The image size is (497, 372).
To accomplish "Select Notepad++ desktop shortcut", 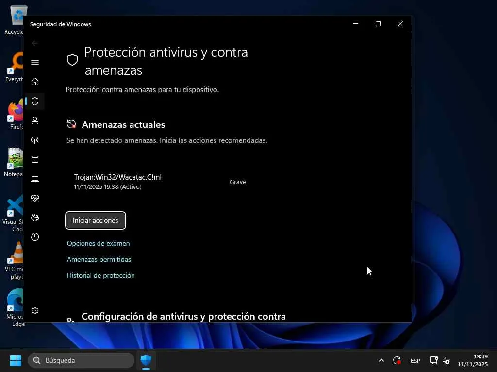I will point(14,163).
